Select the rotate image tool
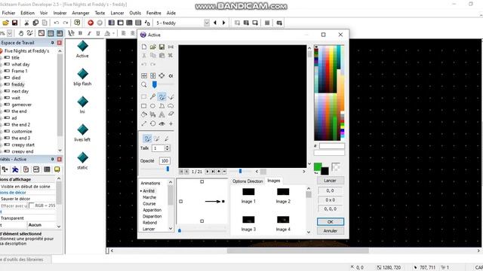 click(x=152, y=123)
